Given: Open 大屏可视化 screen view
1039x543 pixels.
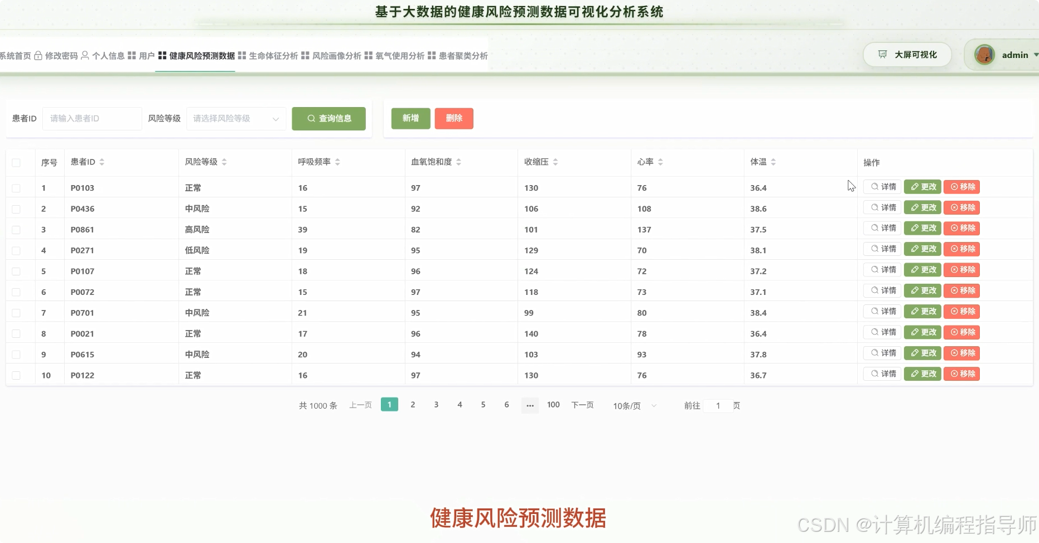Looking at the screenshot, I should coord(906,54).
